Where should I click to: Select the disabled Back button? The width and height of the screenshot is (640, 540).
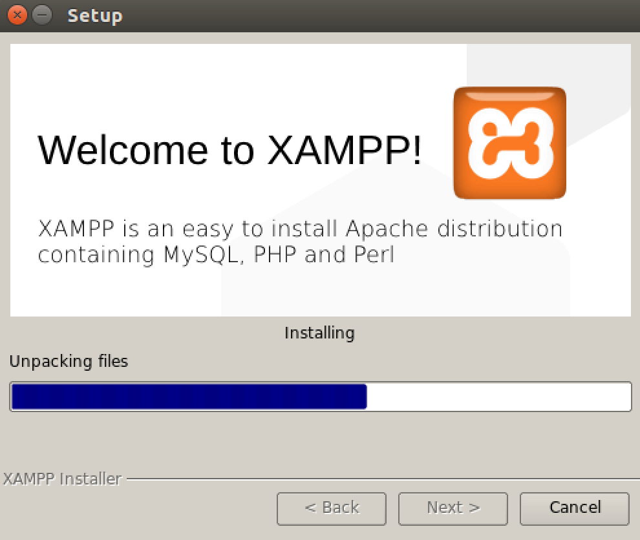331,508
